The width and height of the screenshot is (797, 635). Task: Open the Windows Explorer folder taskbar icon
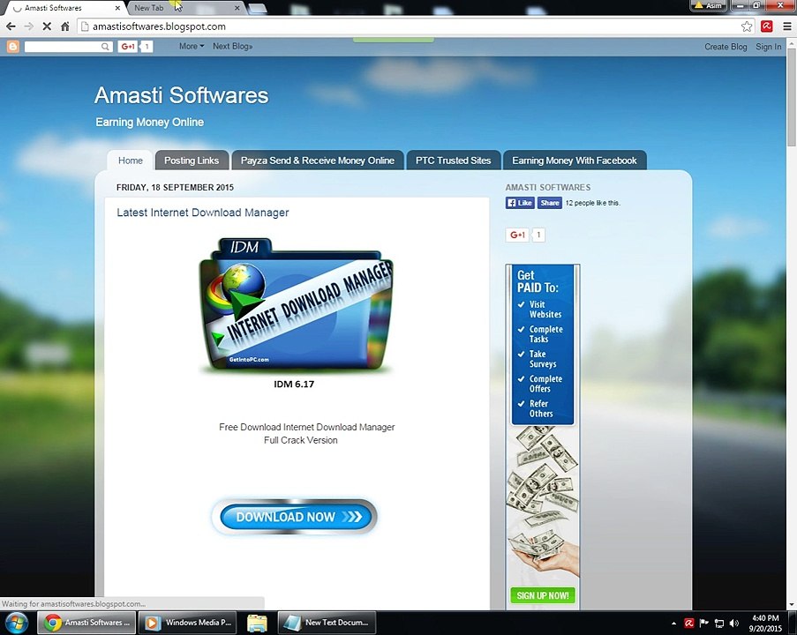pos(257,623)
